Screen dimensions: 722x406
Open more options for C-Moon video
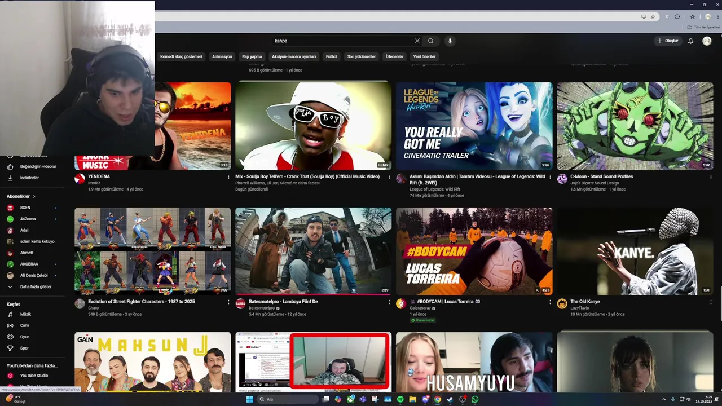tap(711, 177)
